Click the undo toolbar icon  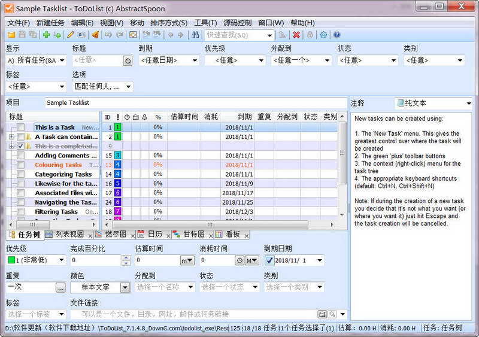(108, 35)
